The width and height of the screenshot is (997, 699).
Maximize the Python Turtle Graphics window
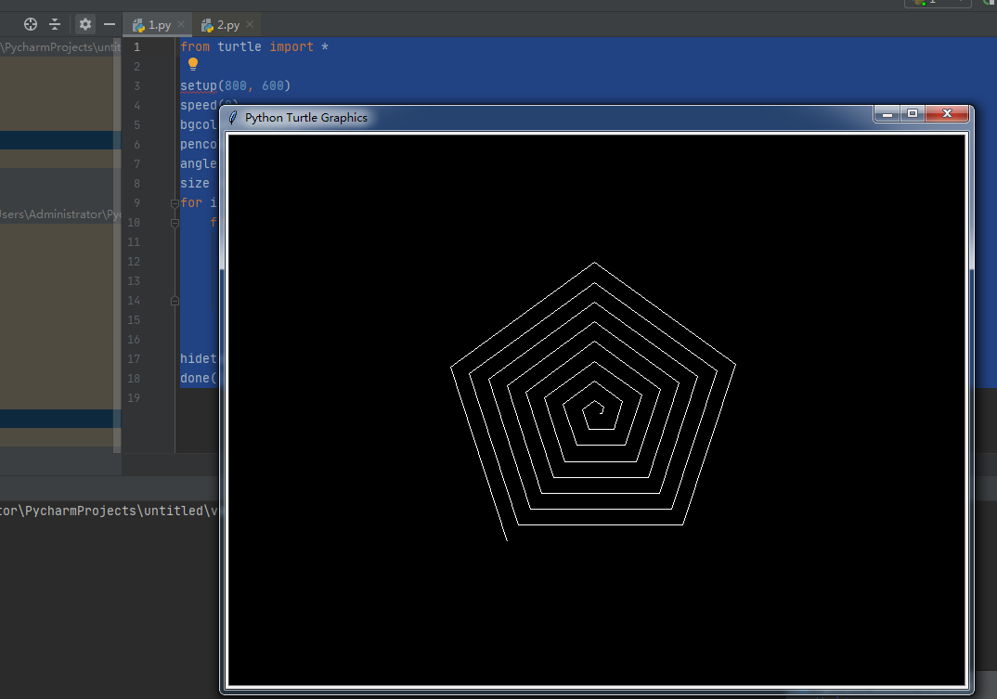[913, 114]
